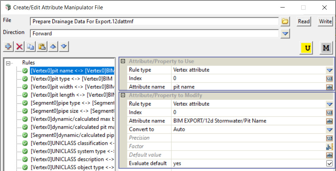The height and width of the screenshot is (171, 336).
Task: Click the paste rule icon
Action: [x=42, y=47]
